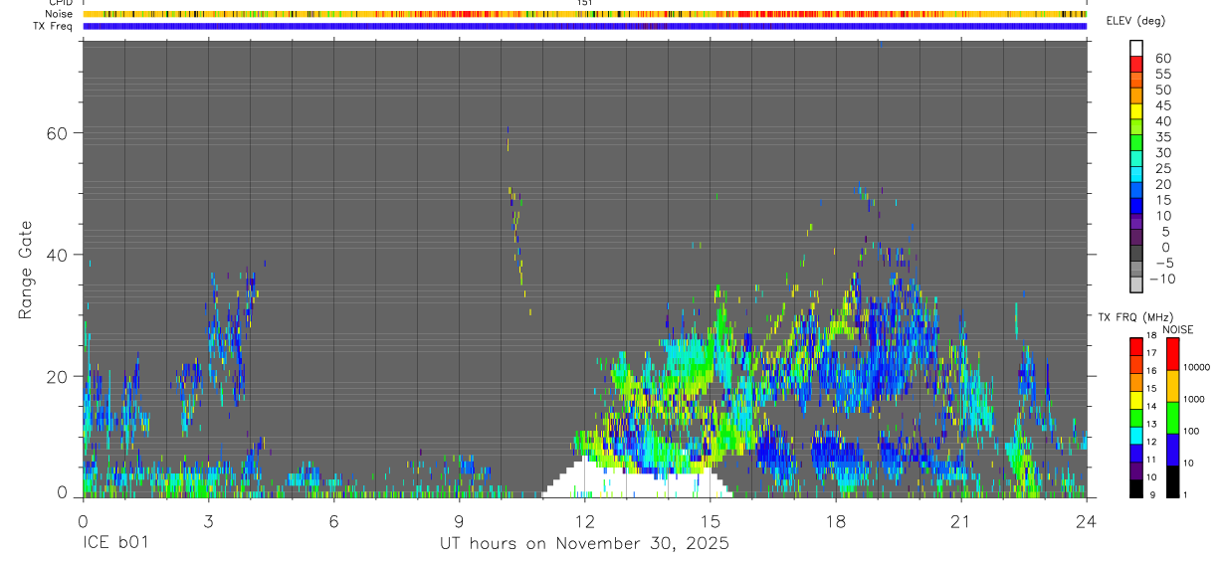The width and height of the screenshot is (1222, 564).
Task: Click the "55" label on the ELEV color bar
Action: [1161, 75]
